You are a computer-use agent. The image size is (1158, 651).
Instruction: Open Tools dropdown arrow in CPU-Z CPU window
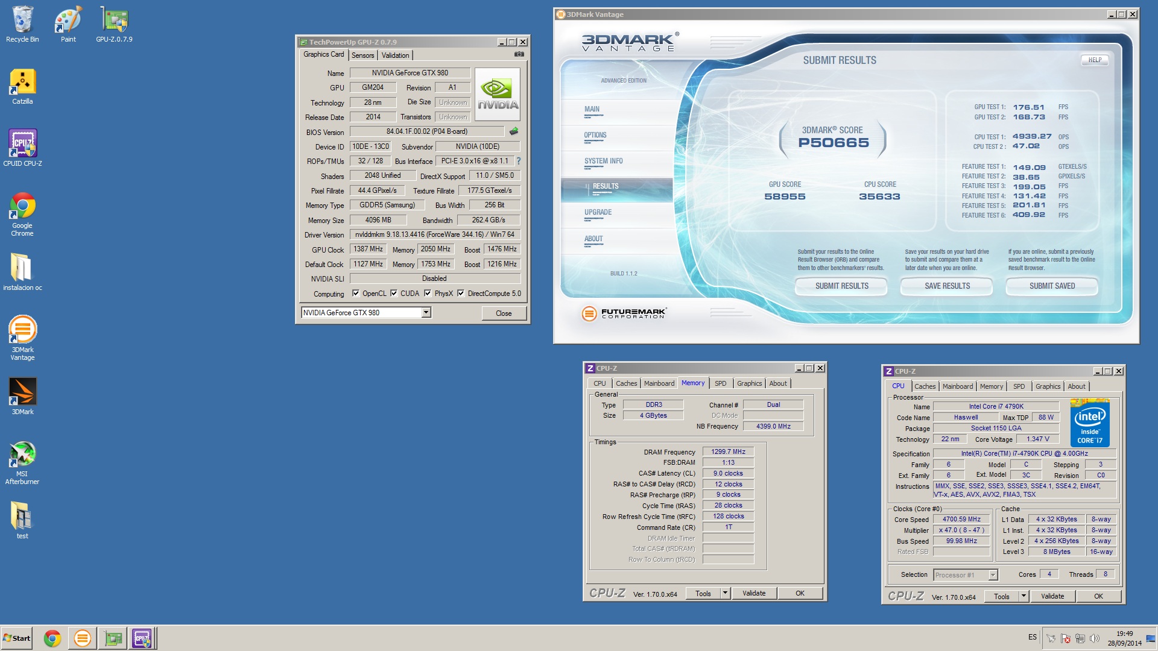(1024, 596)
